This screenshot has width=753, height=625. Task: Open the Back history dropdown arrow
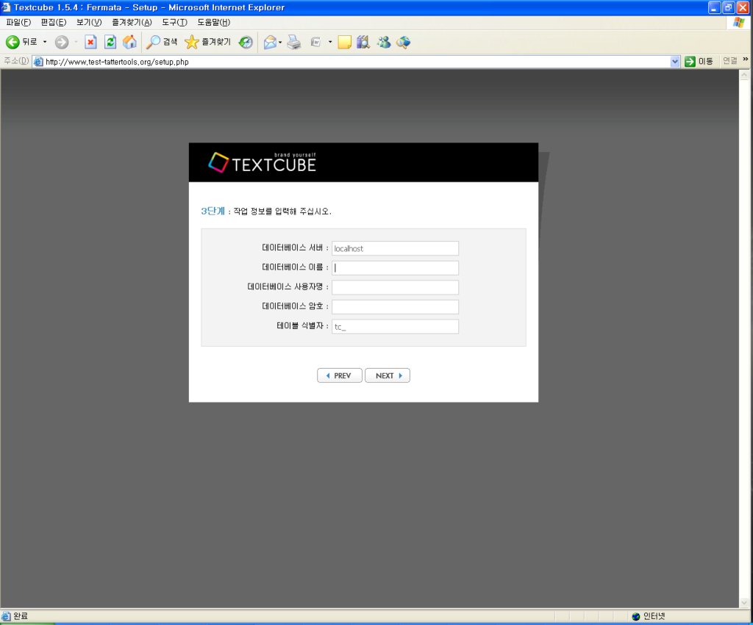pyautogui.click(x=45, y=42)
